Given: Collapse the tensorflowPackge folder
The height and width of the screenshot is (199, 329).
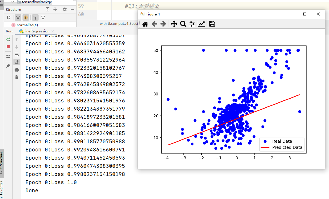Looking at the screenshot, I should point(13,2).
